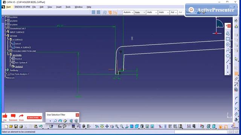This screenshot has width=241, height=135.
Task: Collapse the DESIGN tree node
Action: [5, 36]
